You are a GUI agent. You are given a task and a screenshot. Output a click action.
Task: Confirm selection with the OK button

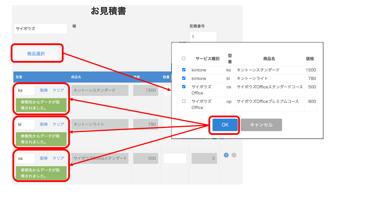(x=225, y=125)
